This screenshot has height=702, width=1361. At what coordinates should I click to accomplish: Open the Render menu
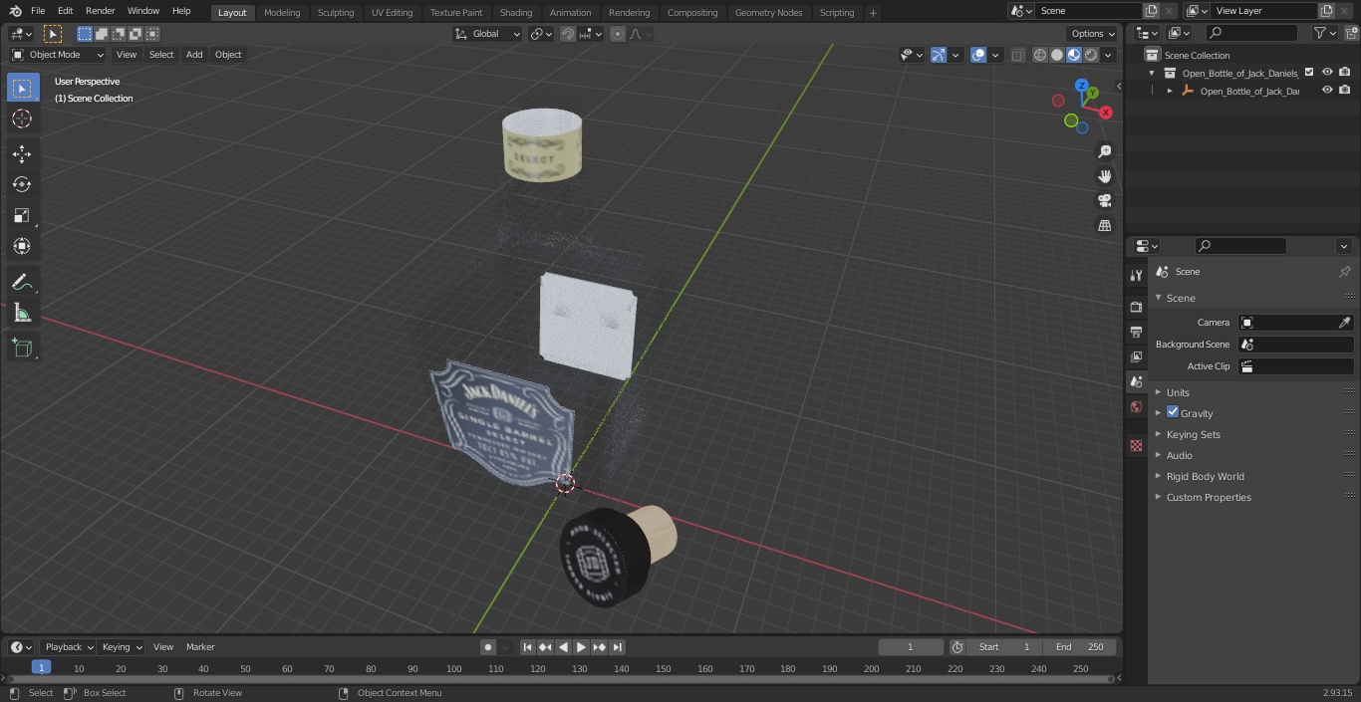tap(100, 11)
